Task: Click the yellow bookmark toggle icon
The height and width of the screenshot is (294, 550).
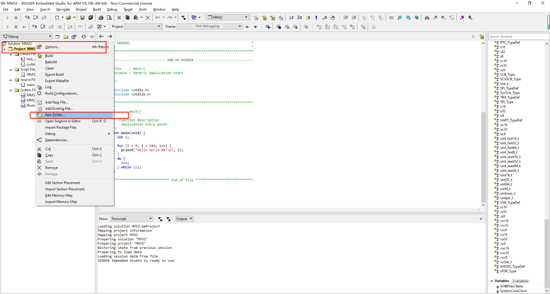Action: (x=308, y=17)
